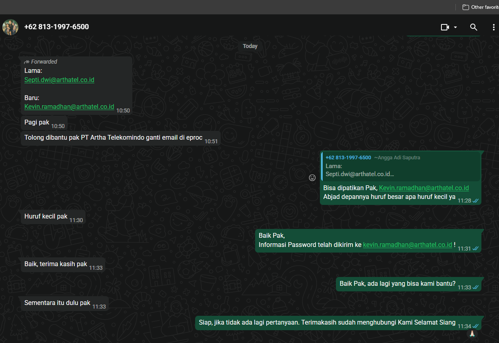Select 'Baik Pak, ada lagi yang bisa kami bantu?'
This screenshot has width=499, height=343.
click(x=409, y=284)
